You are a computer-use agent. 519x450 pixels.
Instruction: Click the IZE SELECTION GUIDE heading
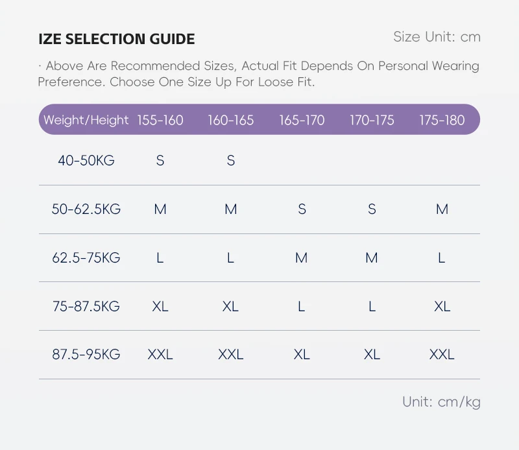117,39
